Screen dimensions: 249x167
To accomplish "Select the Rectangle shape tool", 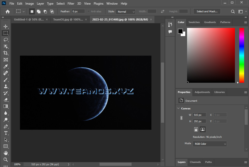I will point(6,146).
